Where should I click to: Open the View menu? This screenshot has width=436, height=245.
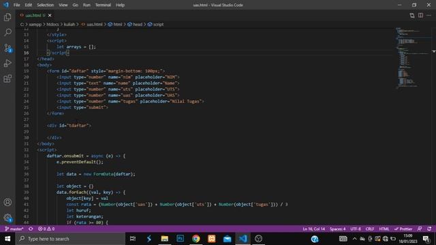tap(63, 5)
